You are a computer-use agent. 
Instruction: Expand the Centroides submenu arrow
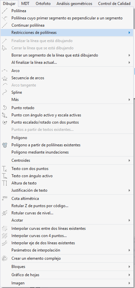[x=129, y=160]
